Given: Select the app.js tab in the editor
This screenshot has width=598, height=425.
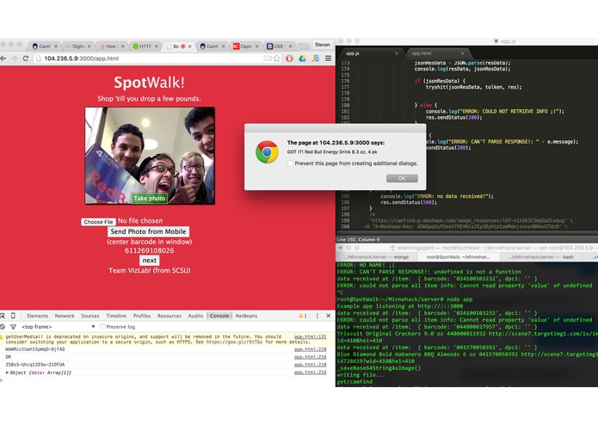Looking at the screenshot, I should [x=368, y=53].
